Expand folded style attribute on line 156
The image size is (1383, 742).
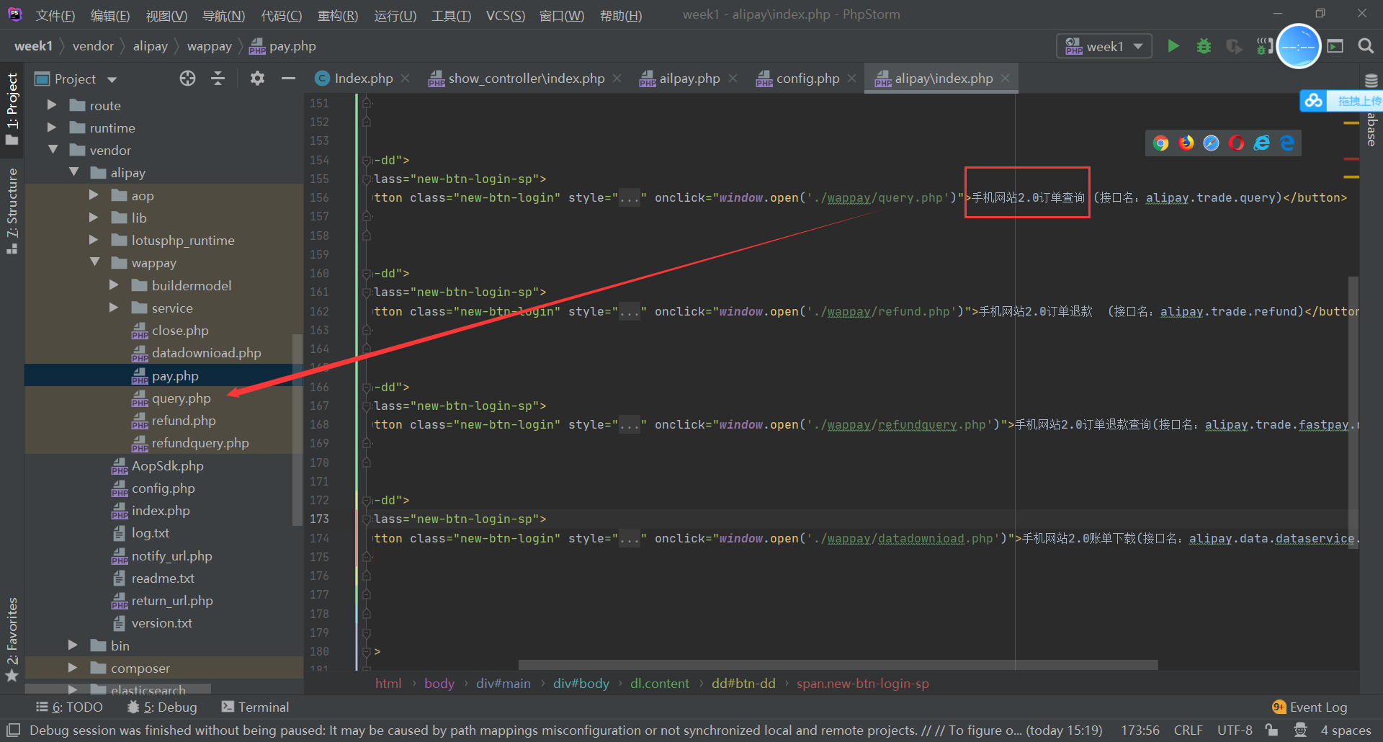pos(630,197)
